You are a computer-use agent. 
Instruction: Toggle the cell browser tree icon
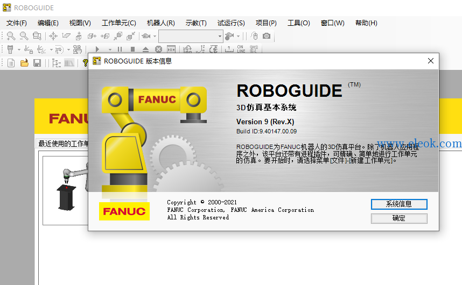(56, 63)
